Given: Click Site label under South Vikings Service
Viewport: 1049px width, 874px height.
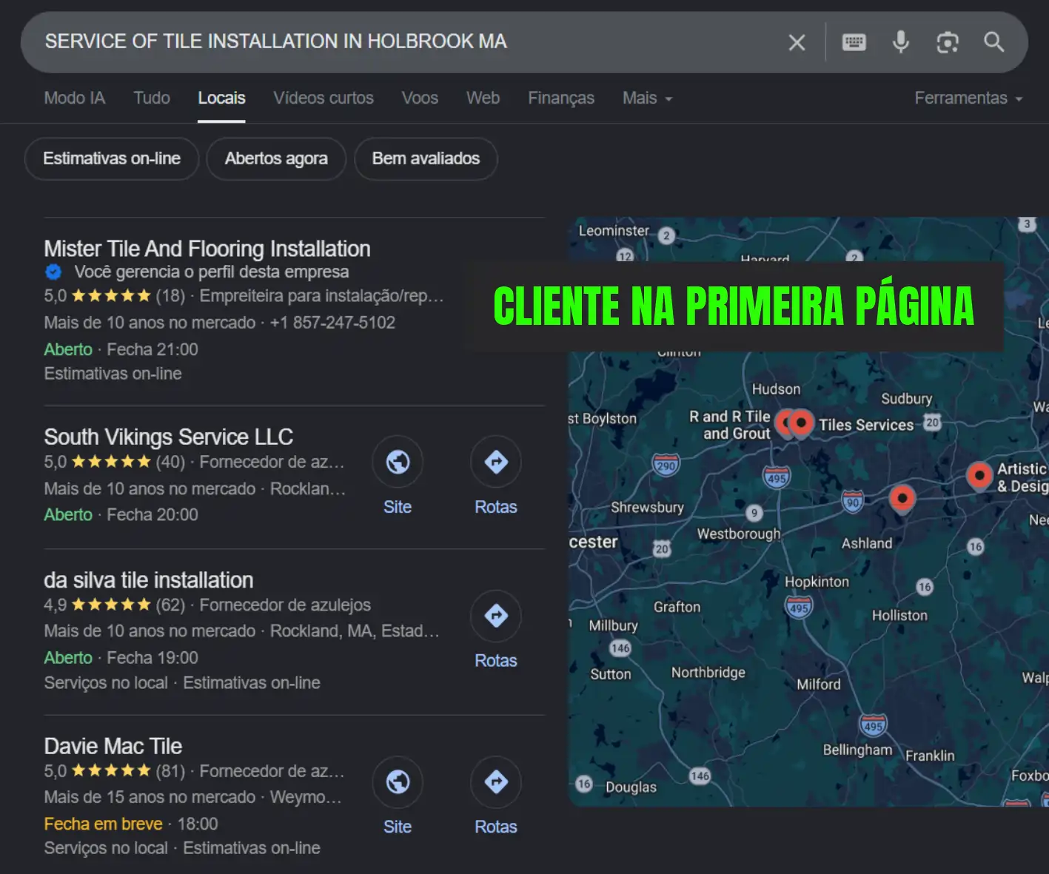Looking at the screenshot, I should [x=398, y=507].
